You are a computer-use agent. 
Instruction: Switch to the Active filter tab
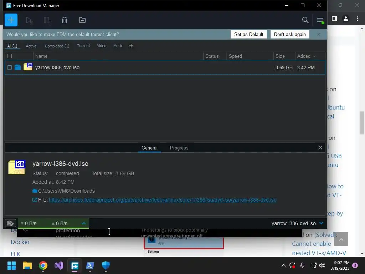click(x=31, y=46)
